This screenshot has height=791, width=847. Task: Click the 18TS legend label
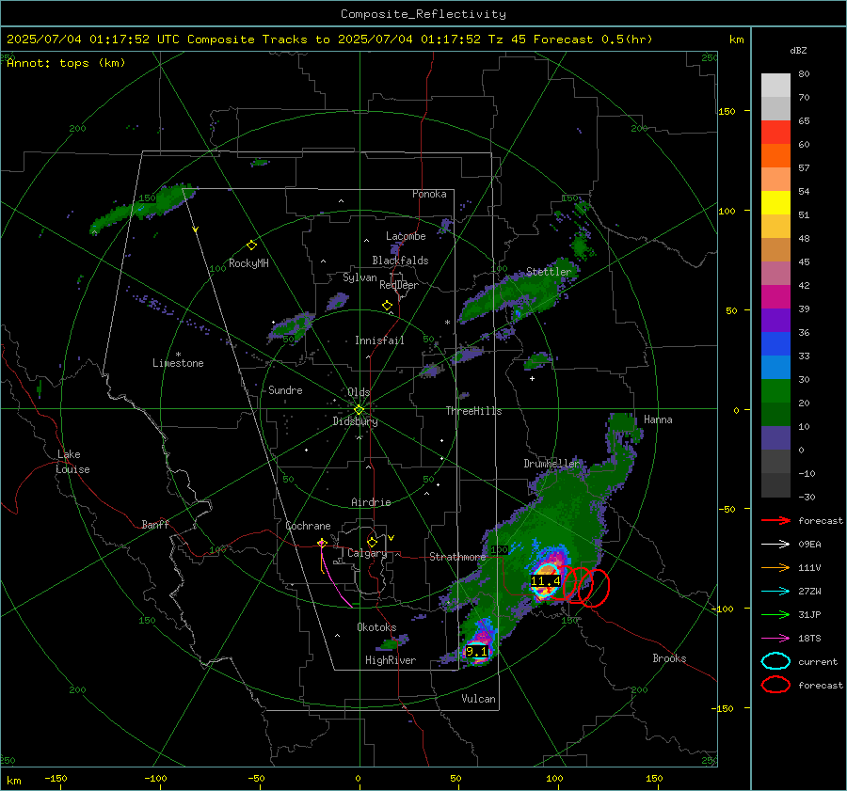coord(809,639)
